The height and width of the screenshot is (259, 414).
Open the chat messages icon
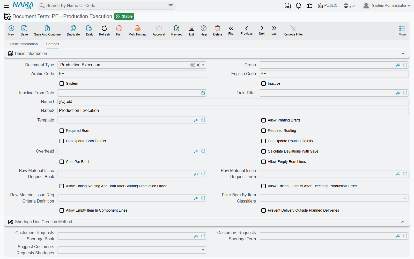288,6
